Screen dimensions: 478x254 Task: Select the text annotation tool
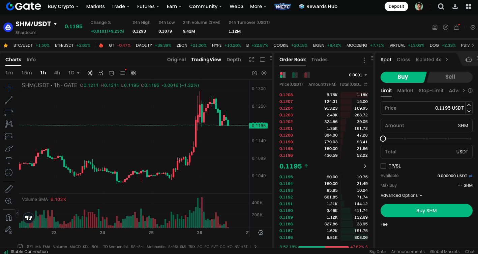click(8, 160)
